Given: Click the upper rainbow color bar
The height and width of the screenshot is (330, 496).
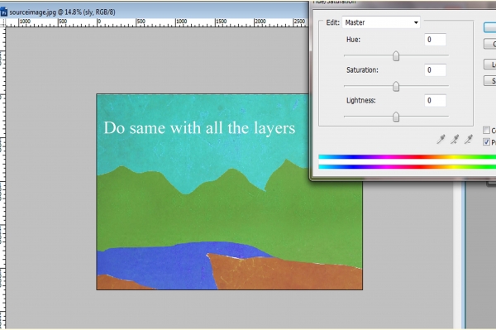Looking at the screenshot, I should (407, 157).
